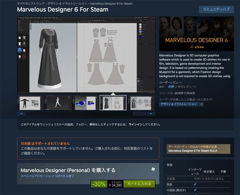Click the インターフェース column header
This screenshot has height=195, width=240.
tap(195, 172)
